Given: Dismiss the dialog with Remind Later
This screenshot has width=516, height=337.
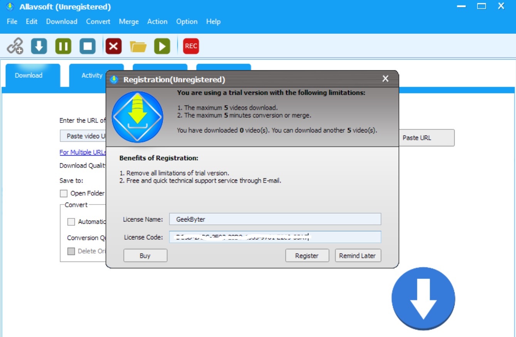Looking at the screenshot, I should (358, 255).
